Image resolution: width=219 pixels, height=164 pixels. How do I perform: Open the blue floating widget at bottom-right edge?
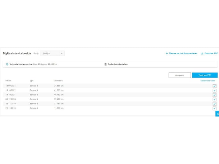[217, 114]
